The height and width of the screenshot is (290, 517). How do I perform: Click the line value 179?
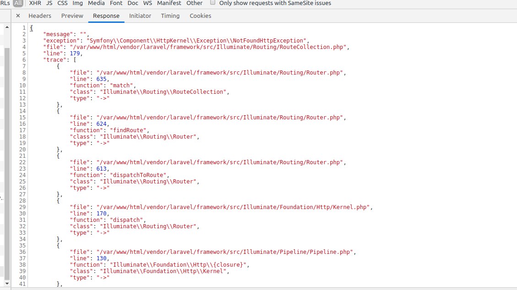(75, 54)
